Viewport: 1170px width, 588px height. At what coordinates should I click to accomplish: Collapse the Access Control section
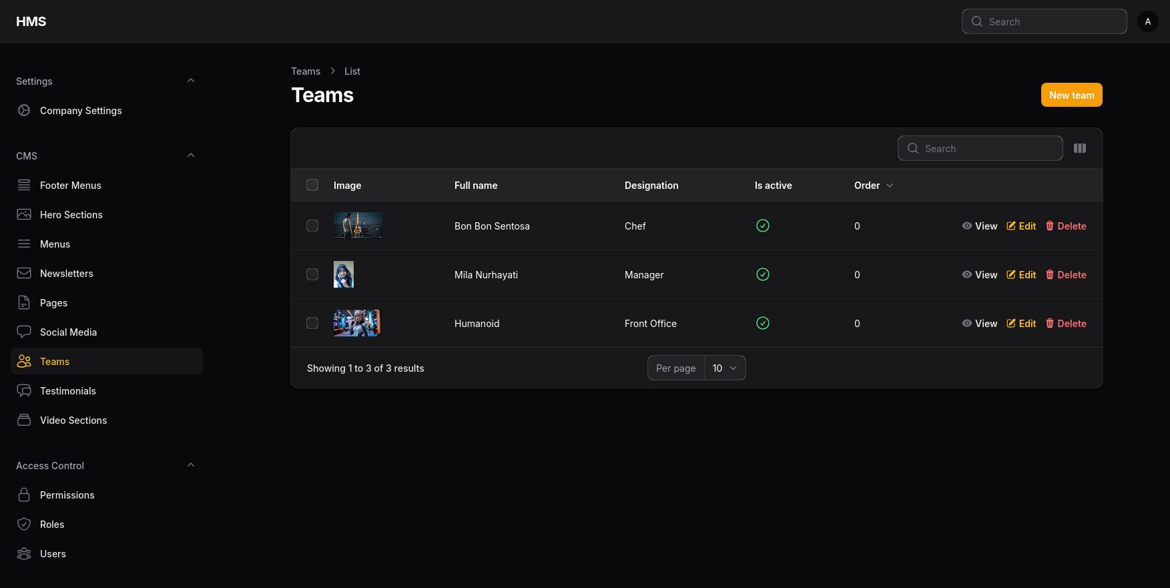pos(191,465)
